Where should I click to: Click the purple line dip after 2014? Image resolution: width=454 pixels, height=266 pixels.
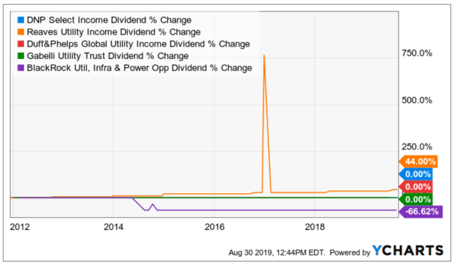(147, 209)
